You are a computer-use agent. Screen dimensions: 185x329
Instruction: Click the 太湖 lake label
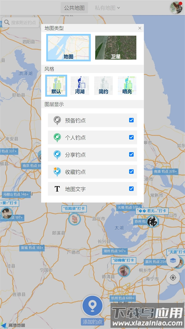[119, 228]
